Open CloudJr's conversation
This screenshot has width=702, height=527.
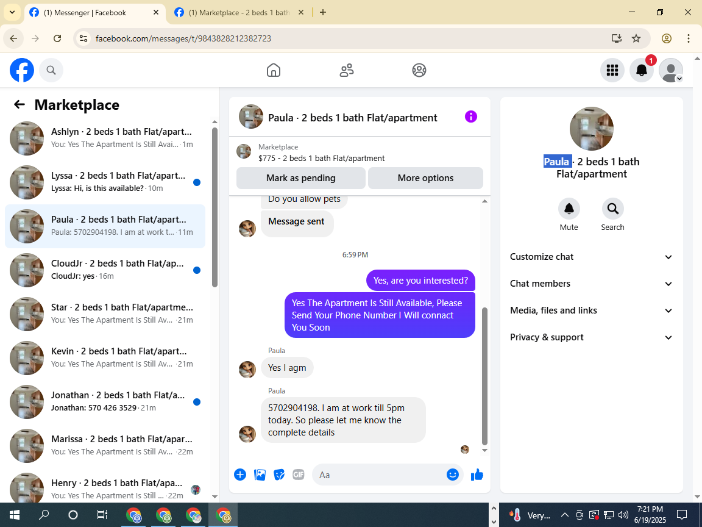(x=105, y=270)
